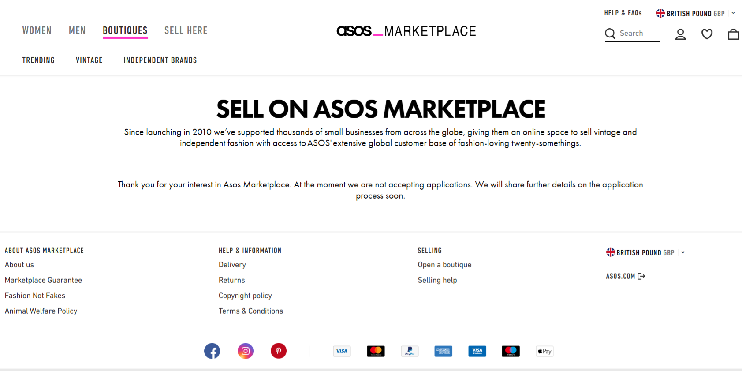Open the account icon in the header
The height and width of the screenshot is (371, 742).
[x=680, y=34]
